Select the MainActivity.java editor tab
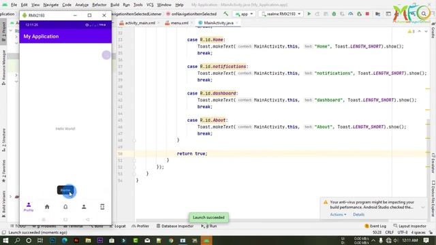 (x=218, y=23)
